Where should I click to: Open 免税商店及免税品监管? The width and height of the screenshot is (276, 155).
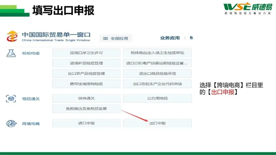(x=86, y=109)
